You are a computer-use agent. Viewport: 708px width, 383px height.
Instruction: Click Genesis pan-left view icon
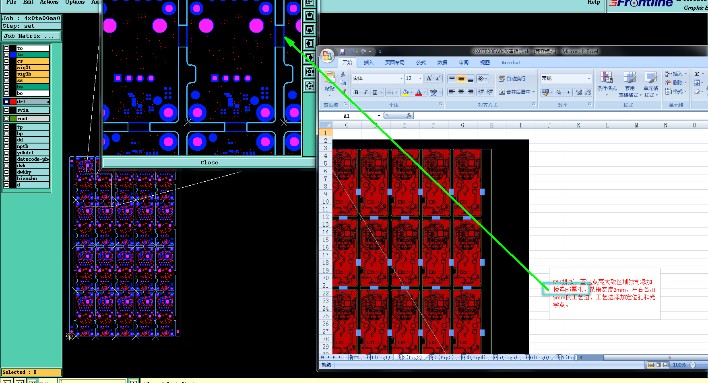[x=310, y=44]
